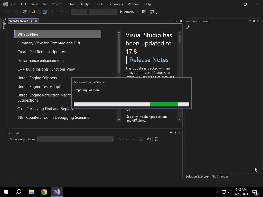This screenshot has width=263, height=197.
Task: Click the Preparing Solution progress bar
Action: 131,104
